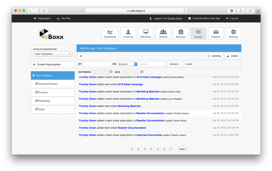Open the Account filter dropdown
Image resolution: width=272 pixels, height=171 pixels.
point(127,64)
